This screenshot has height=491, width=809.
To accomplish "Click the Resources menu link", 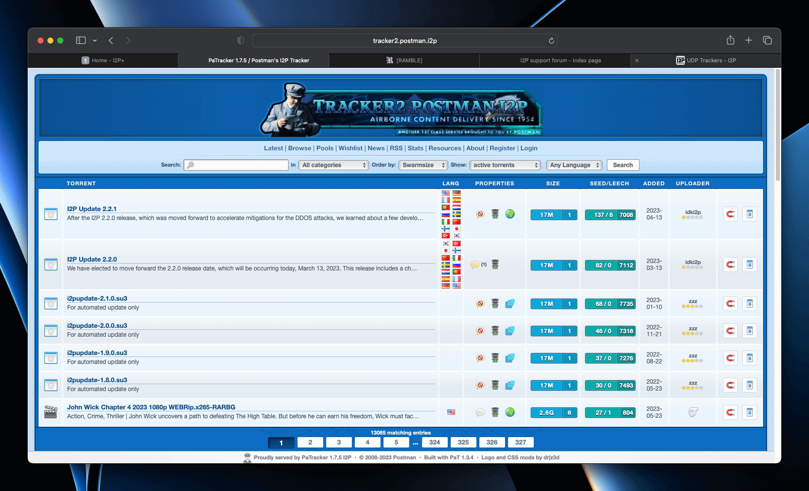I will click(x=445, y=148).
